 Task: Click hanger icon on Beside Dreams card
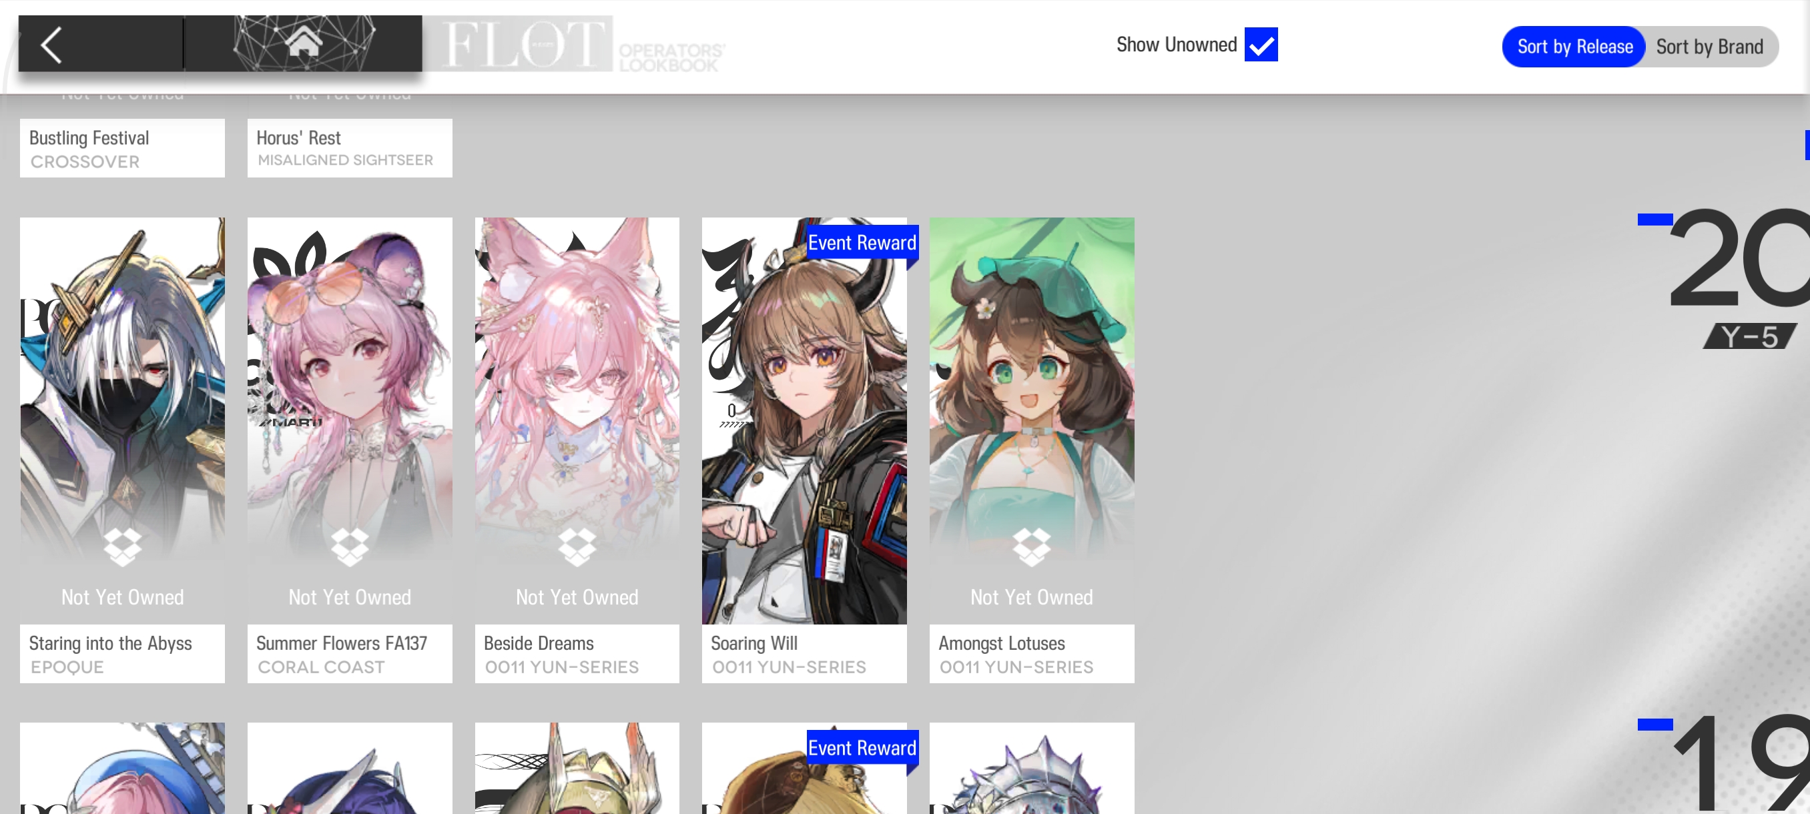(x=577, y=547)
